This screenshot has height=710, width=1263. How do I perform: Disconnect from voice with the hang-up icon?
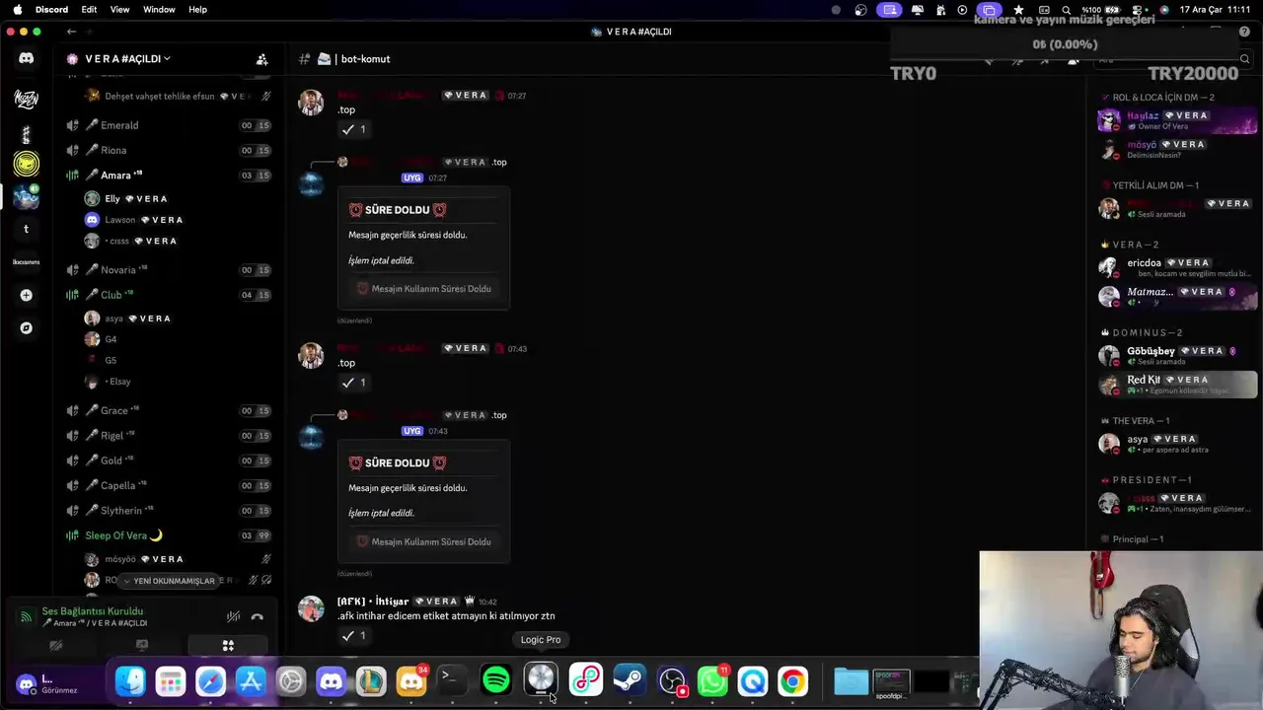[257, 617]
